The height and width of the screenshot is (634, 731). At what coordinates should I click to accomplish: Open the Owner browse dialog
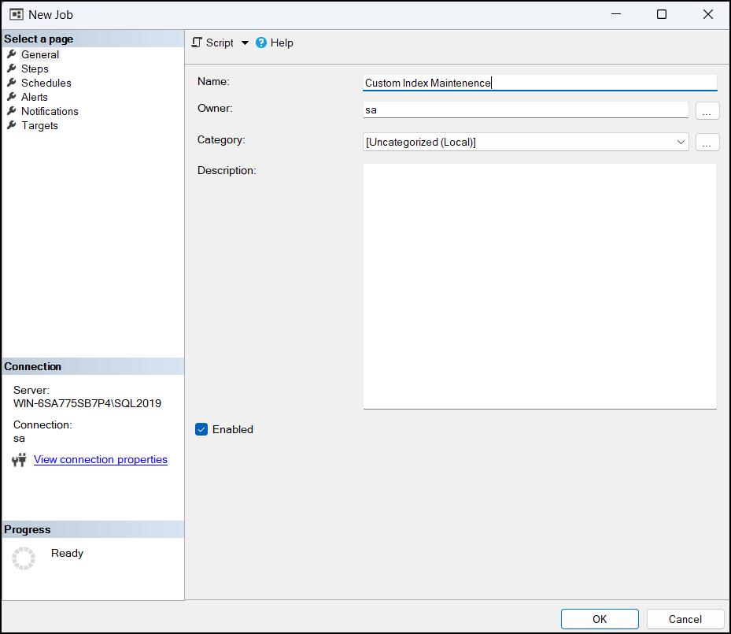707,110
